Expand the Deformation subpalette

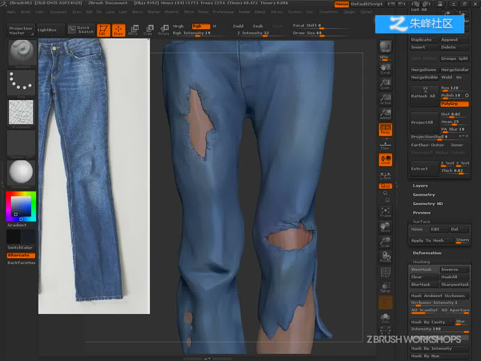pos(427,253)
